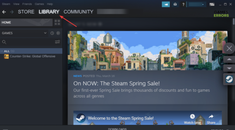The image size is (235, 130).
Task: Click the back navigation arrow
Action: (4, 12)
